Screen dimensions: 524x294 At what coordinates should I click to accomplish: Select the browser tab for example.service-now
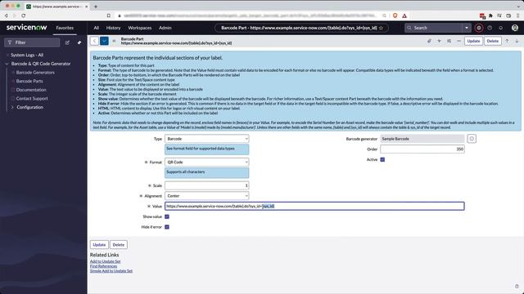[x=56, y=7]
